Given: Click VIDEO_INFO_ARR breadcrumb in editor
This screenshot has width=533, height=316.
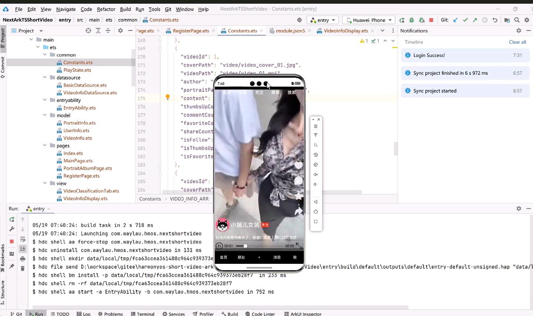Looking at the screenshot, I should (189, 199).
